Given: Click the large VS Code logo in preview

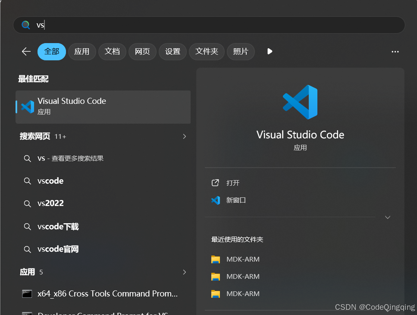Looking at the screenshot, I should point(300,102).
